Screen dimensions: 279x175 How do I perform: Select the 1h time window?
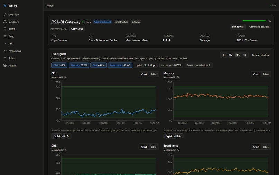click(x=224, y=55)
